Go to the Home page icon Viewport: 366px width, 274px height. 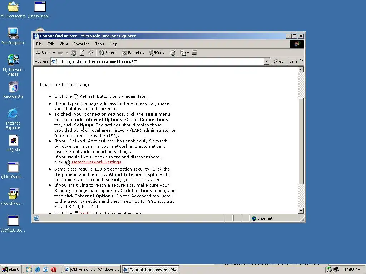tap(91, 53)
